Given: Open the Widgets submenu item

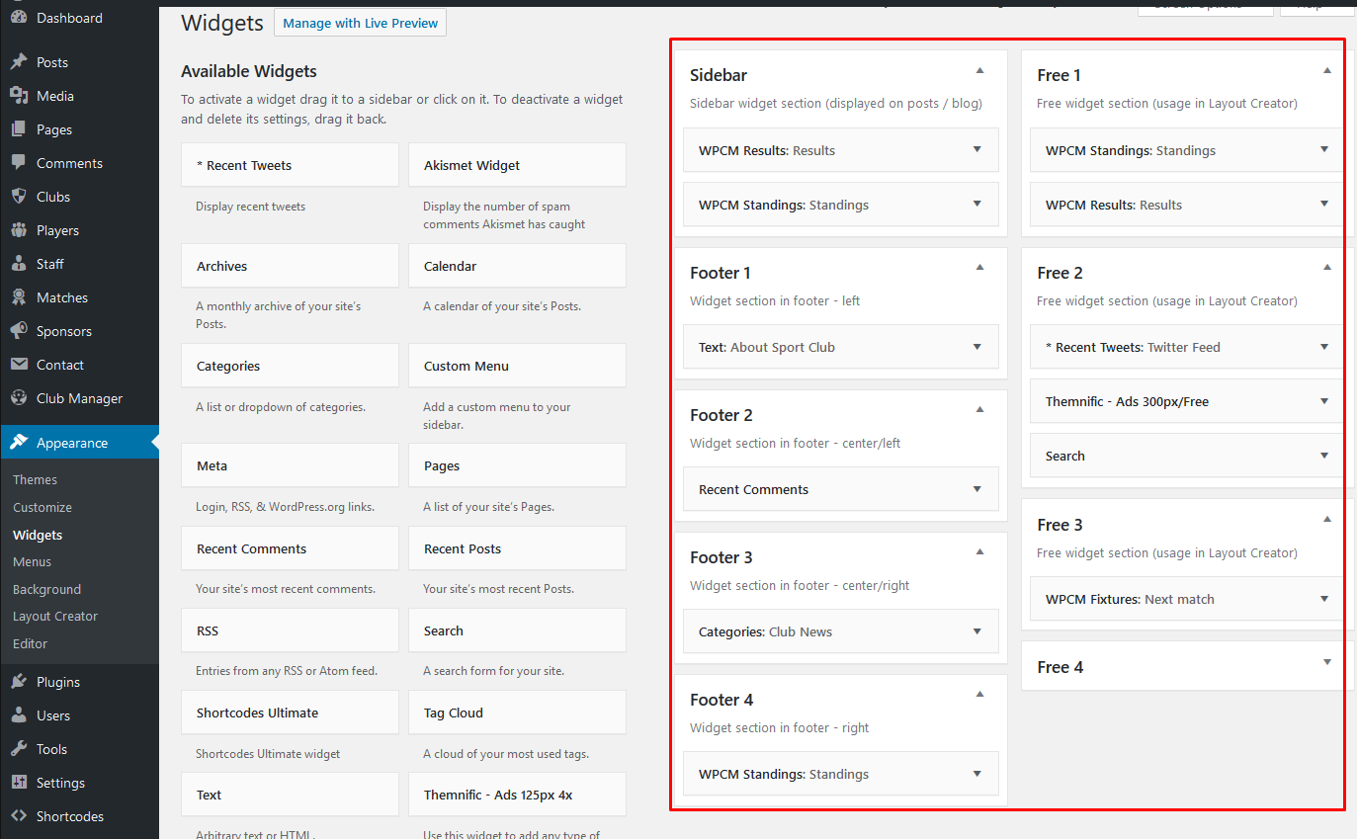Looking at the screenshot, I should point(38,535).
